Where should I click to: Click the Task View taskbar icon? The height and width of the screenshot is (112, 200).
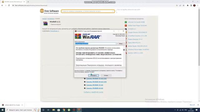click(x=48, y=110)
